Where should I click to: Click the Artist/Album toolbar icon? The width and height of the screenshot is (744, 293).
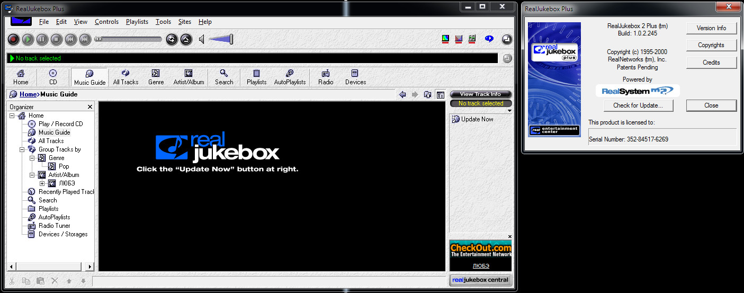click(x=189, y=77)
